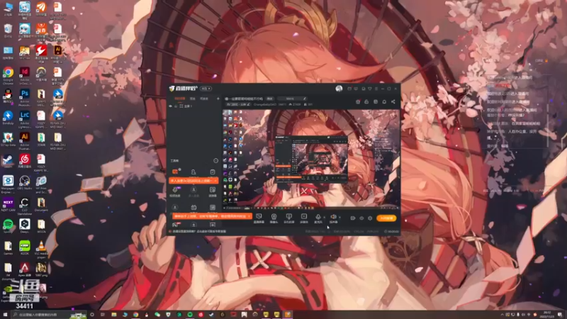This screenshot has height=319, width=567.
Task: Close the lower orange tooltip banner
Action: coord(249,216)
